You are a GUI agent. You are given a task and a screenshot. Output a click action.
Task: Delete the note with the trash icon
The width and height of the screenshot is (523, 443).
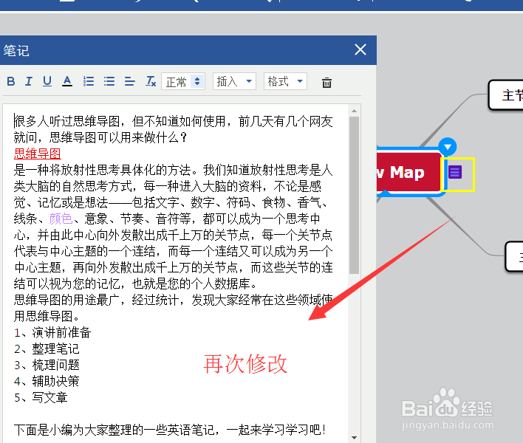[x=327, y=83]
